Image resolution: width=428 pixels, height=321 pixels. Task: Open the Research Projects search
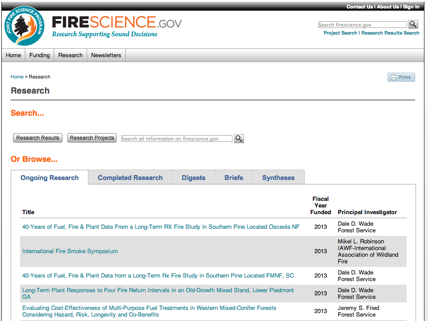click(x=92, y=138)
